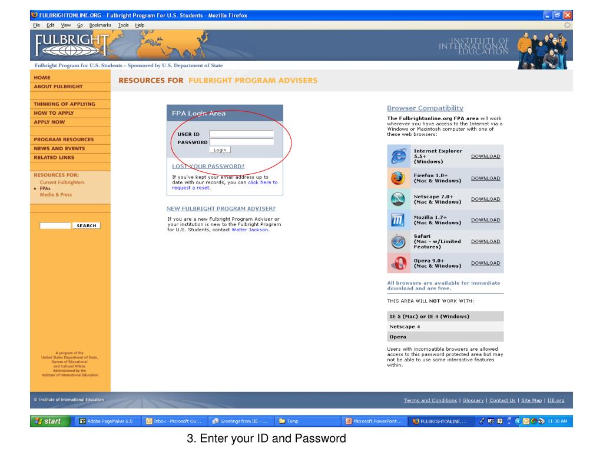Open the Go menu

click(x=80, y=25)
